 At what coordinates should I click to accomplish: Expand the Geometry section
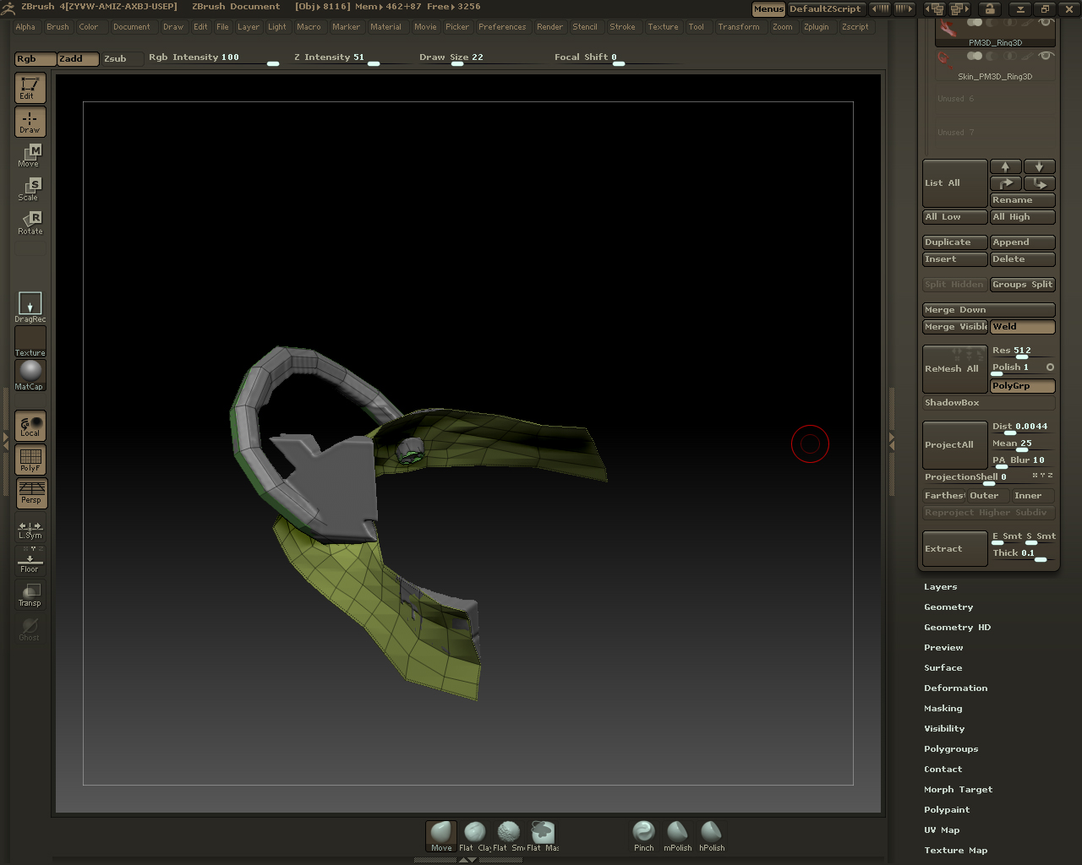tap(948, 607)
